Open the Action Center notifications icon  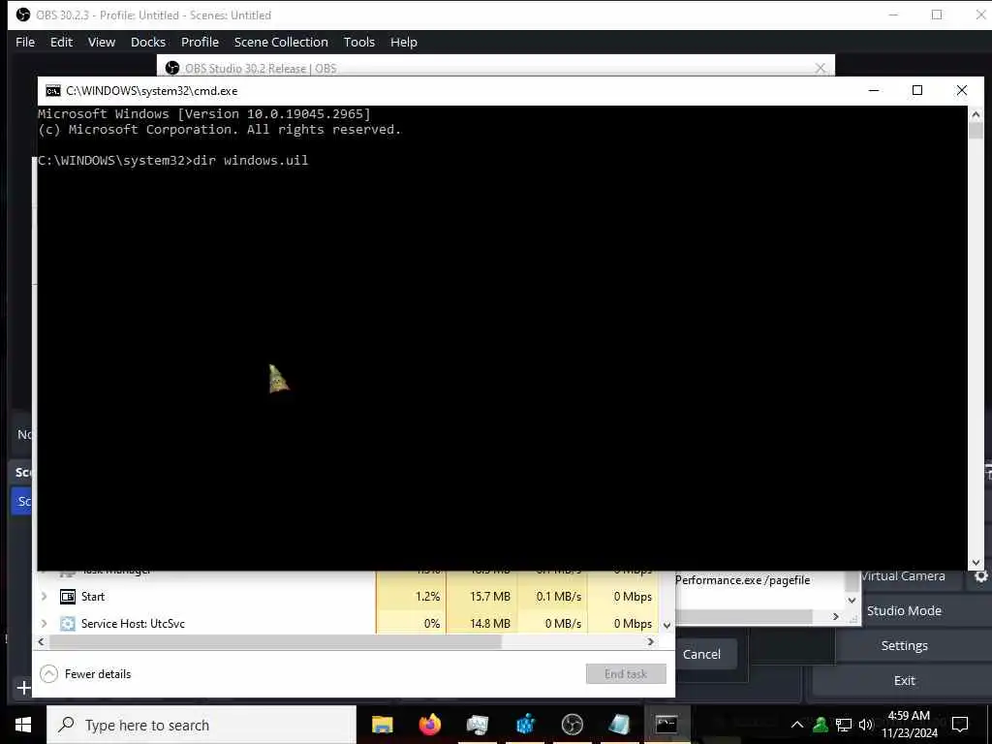(x=960, y=725)
